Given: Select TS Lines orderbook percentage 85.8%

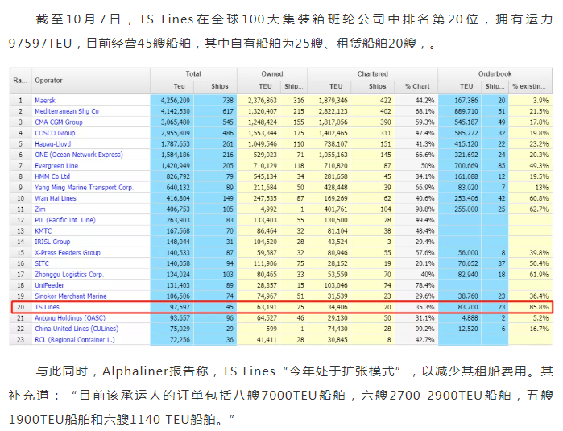Looking at the screenshot, I should click(x=530, y=307).
